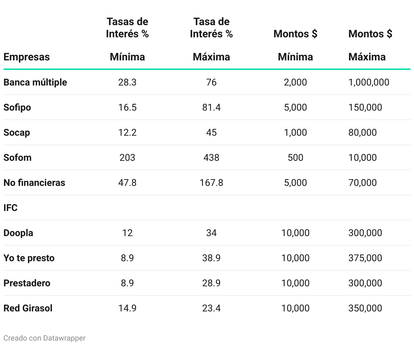This screenshot has height=346, width=414.
Task: Click the Creado con Datawrapper link
Action: (x=44, y=338)
